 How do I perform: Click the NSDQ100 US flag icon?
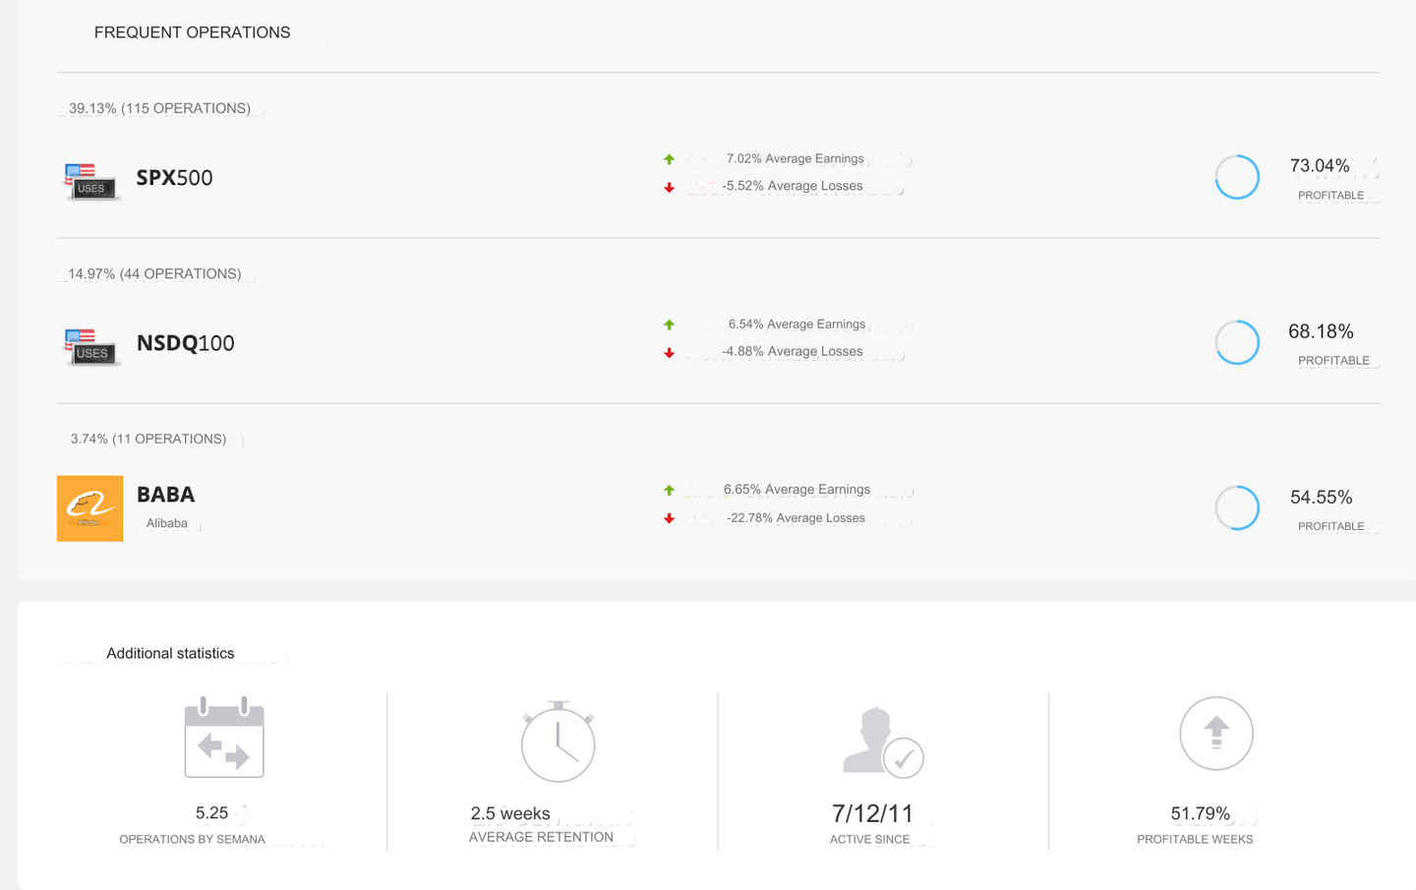pos(90,346)
